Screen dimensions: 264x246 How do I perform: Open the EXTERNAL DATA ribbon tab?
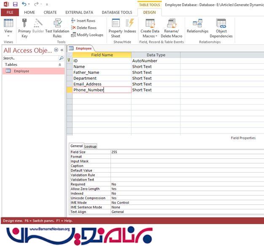[79, 13]
